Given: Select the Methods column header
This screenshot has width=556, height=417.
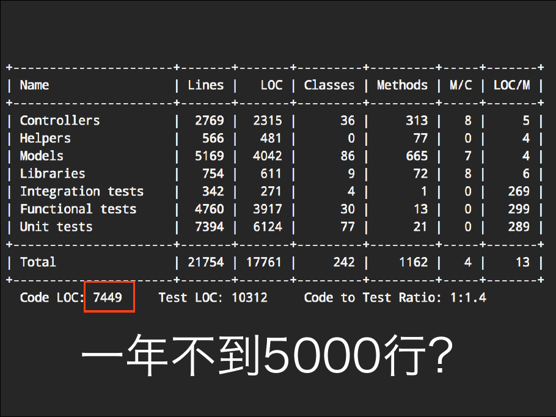Looking at the screenshot, I should tap(402, 85).
